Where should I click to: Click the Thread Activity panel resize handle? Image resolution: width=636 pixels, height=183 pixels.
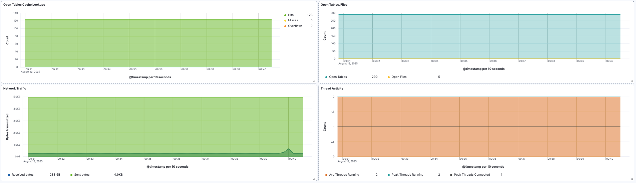[632, 179]
